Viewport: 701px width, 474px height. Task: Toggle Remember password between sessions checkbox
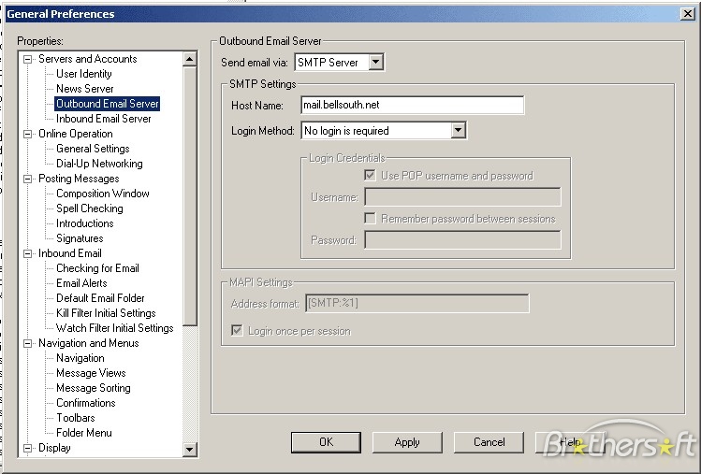pos(370,219)
